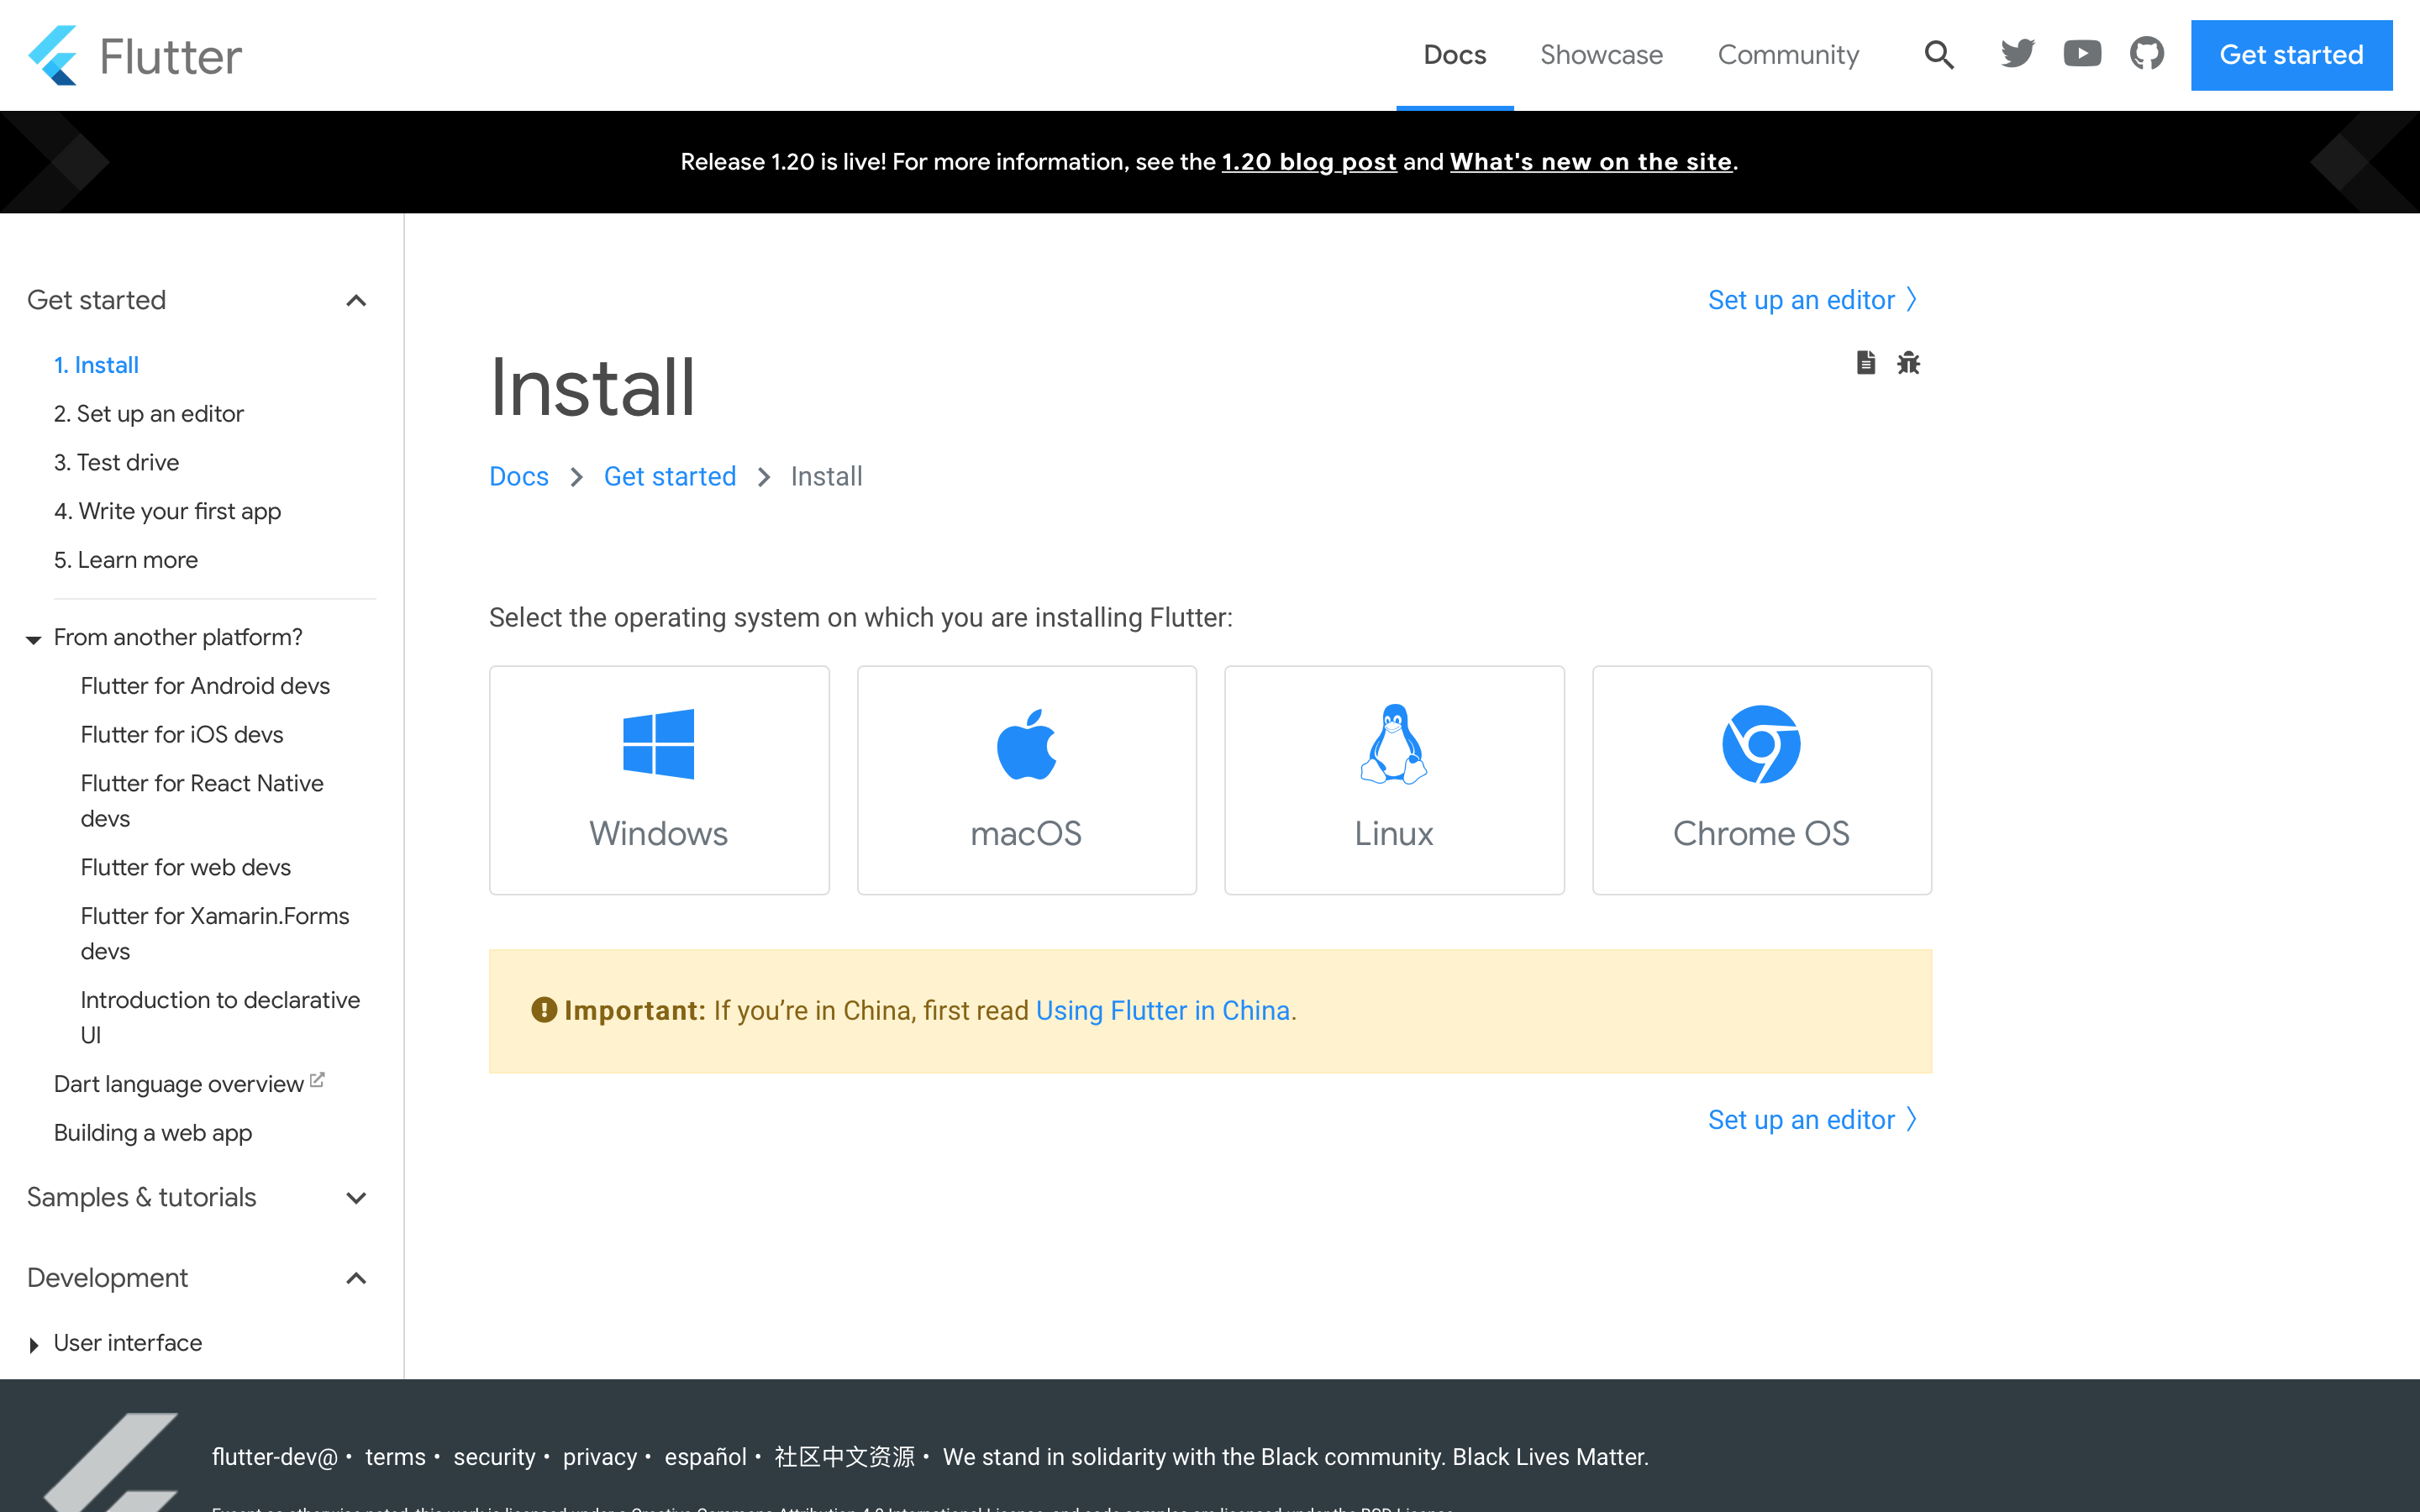
Task: Collapse the Get started sidebar section
Action: (x=356, y=301)
